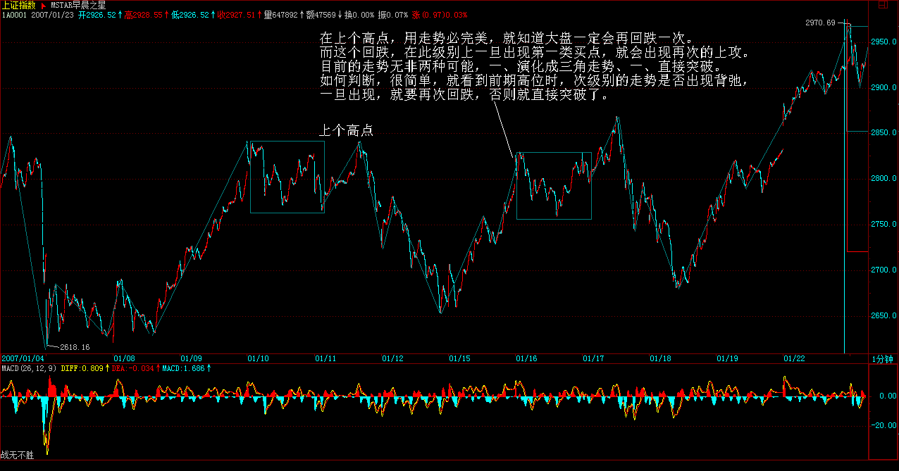The image size is (899, 471).
Task: Click the layout window icon in top-right corner
Action: point(882,5)
